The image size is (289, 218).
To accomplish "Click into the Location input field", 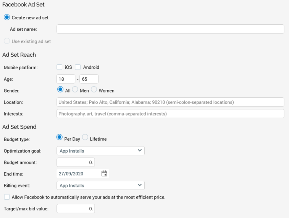I will pos(170,102).
